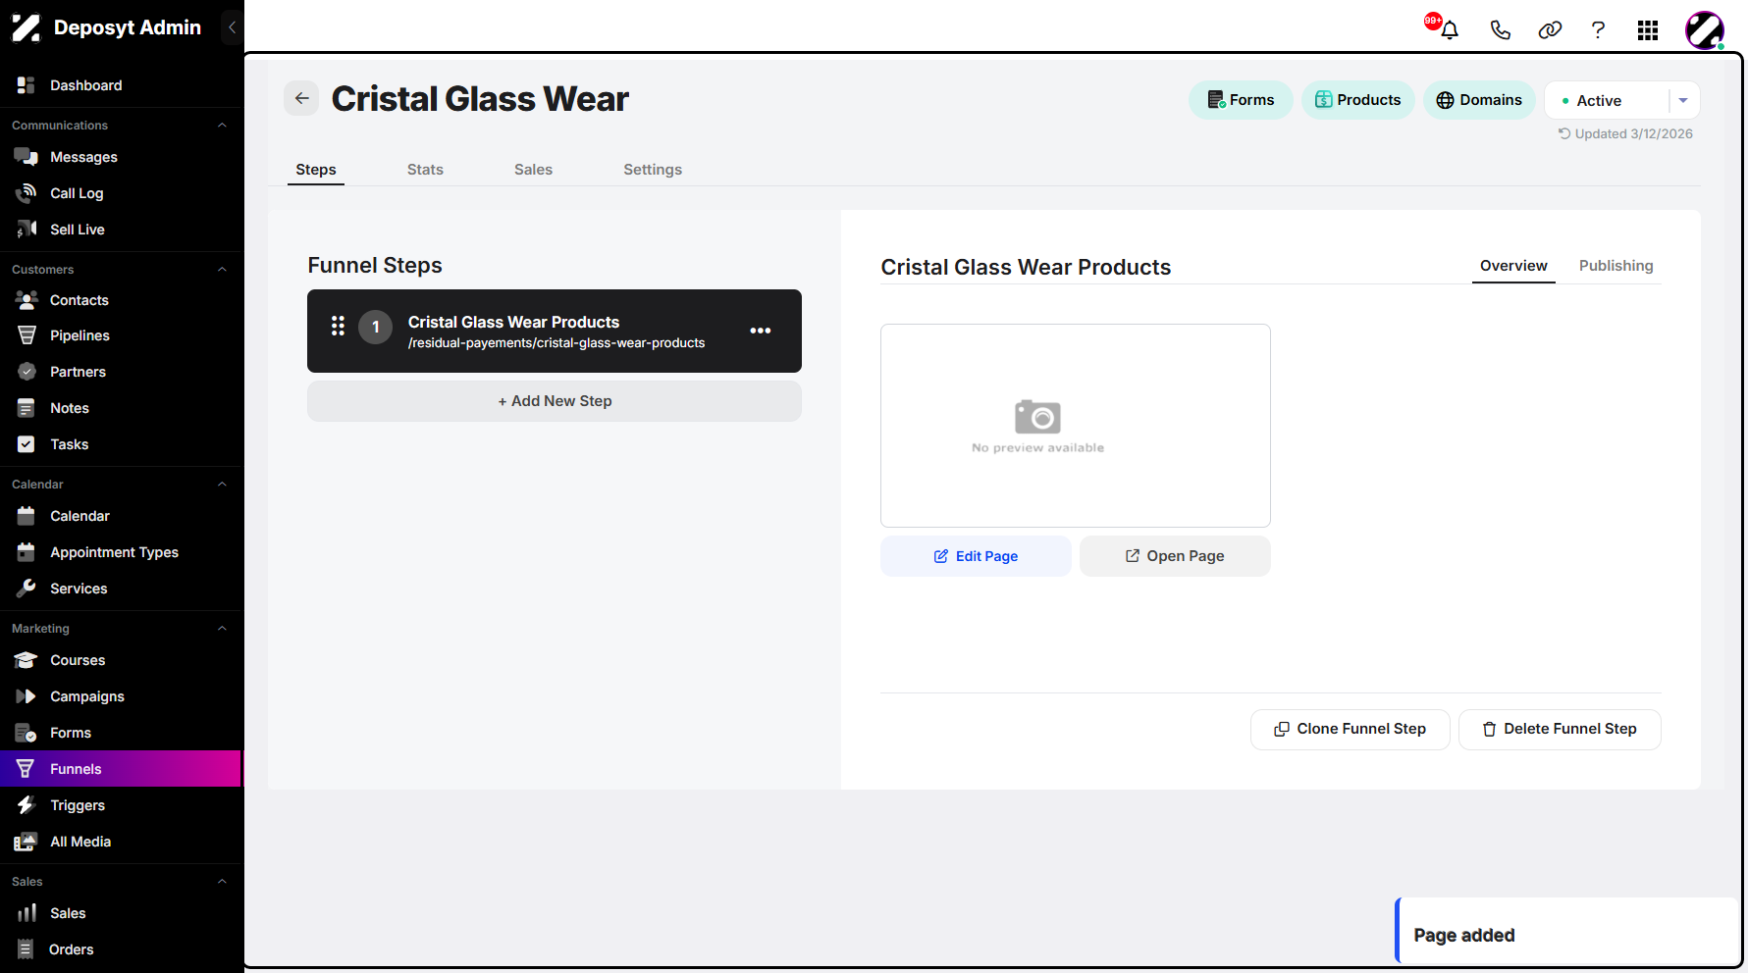The height and width of the screenshot is (973, 1748).
Task: Open the user profile avatar
Action: coord(1705,30)
